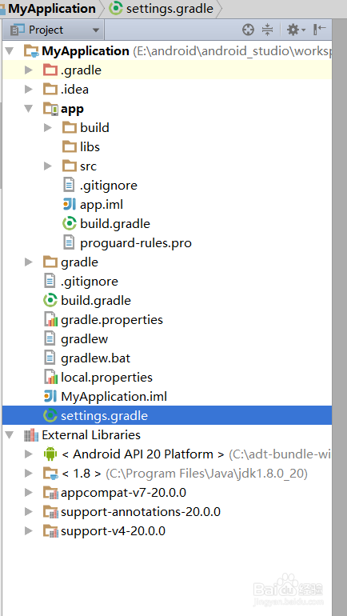Hide the Project tool window
Image resolution: width=347 pixels, height=616 pixels.
(x=320, y=29)
